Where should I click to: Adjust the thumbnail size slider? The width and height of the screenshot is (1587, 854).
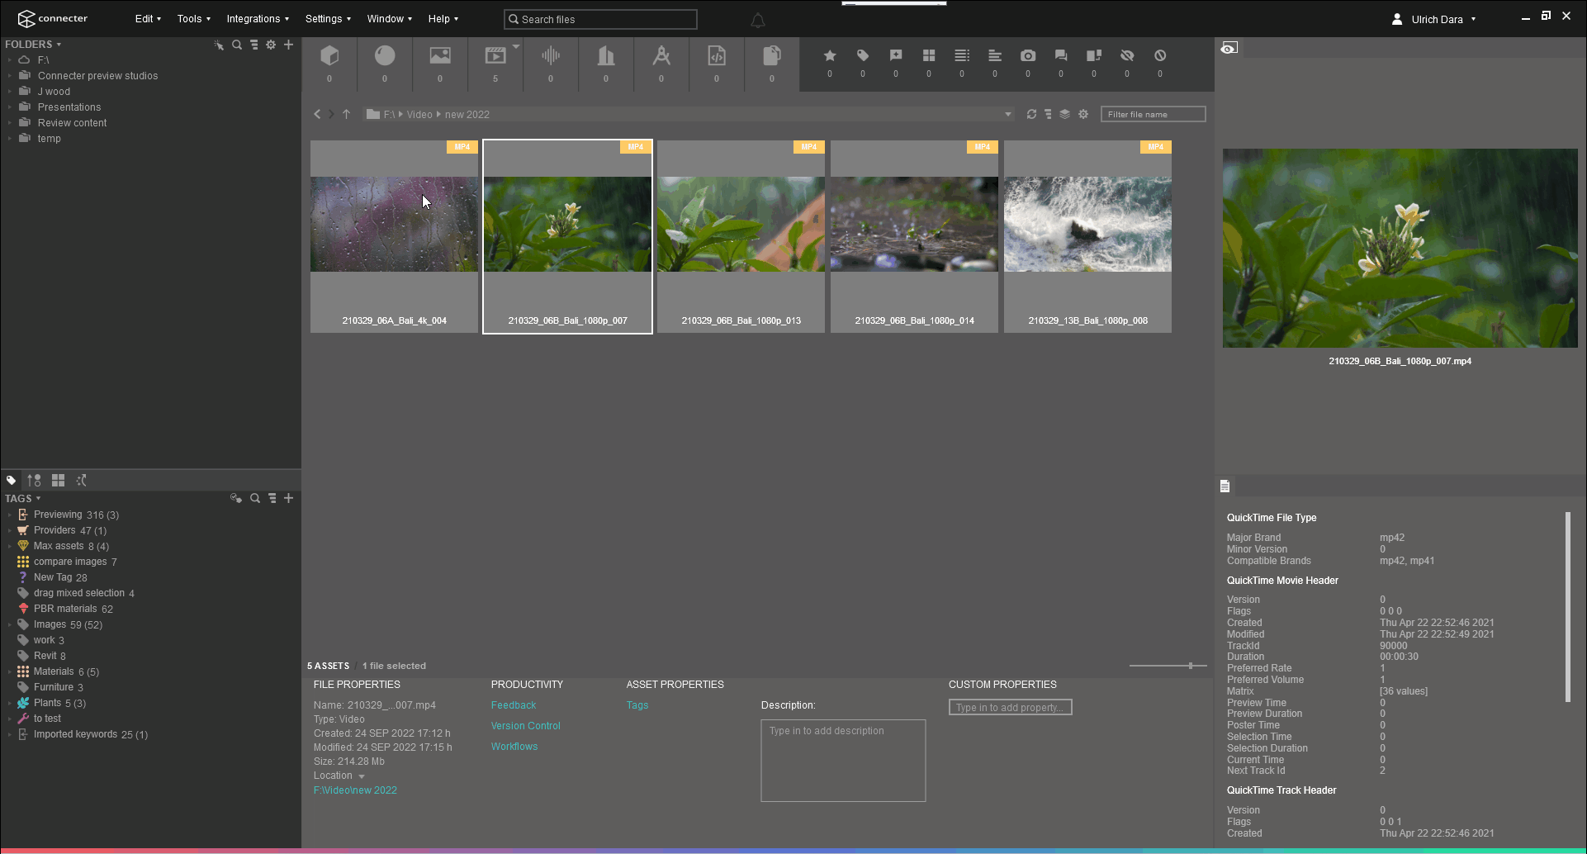(x=1190, y=666)
